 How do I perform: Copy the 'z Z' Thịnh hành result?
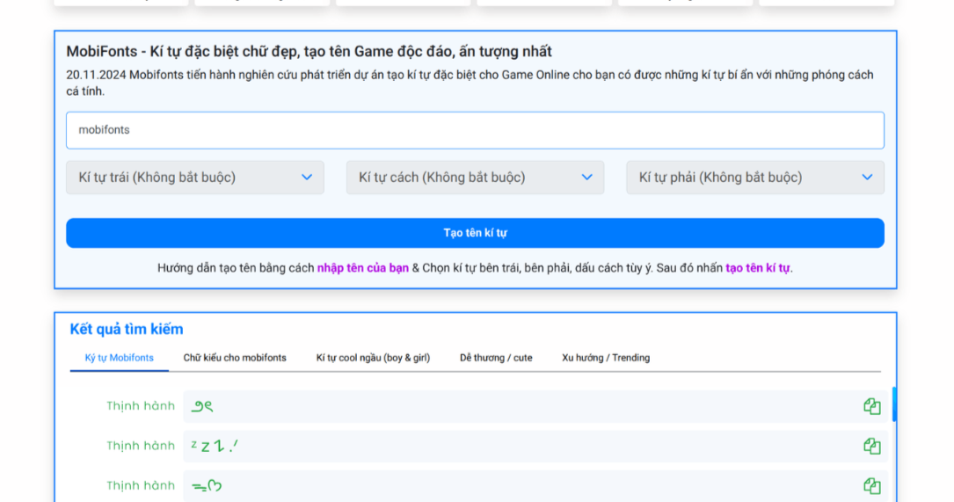872,446
